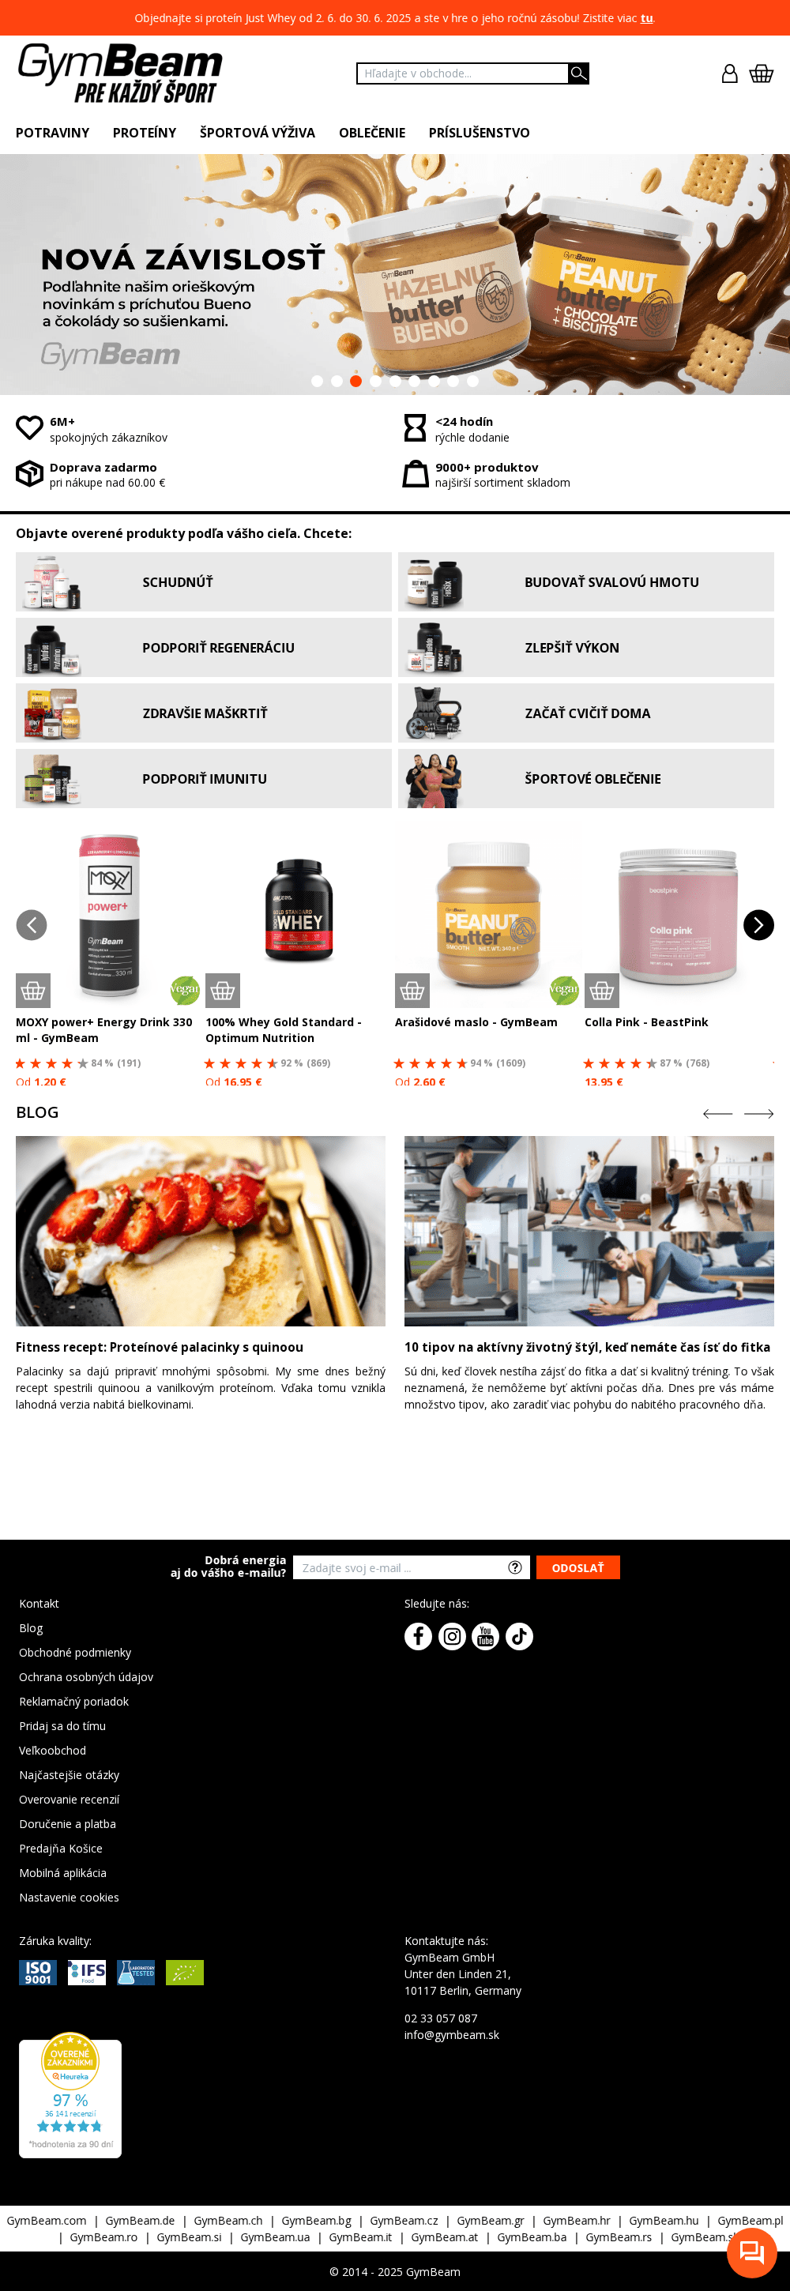Show next products in carousel
The height and width of the screenshot is (2291, 790).
pyautogui.click(x=758, y=925)
